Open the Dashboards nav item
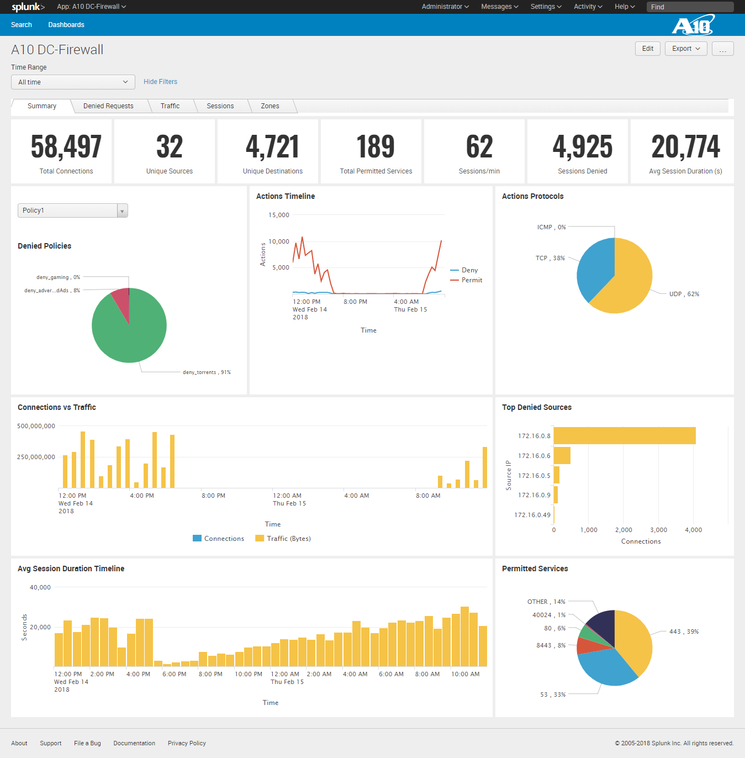 [x=66, y=25]
